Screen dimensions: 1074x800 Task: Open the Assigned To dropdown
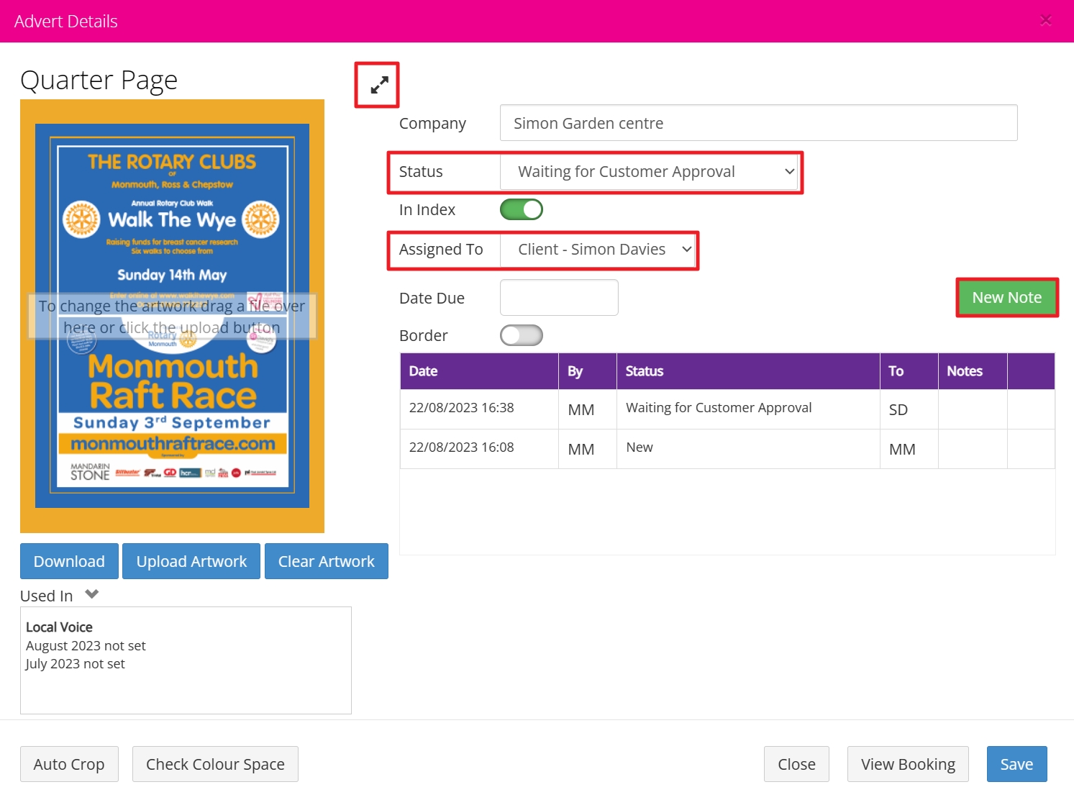point(598,250)
